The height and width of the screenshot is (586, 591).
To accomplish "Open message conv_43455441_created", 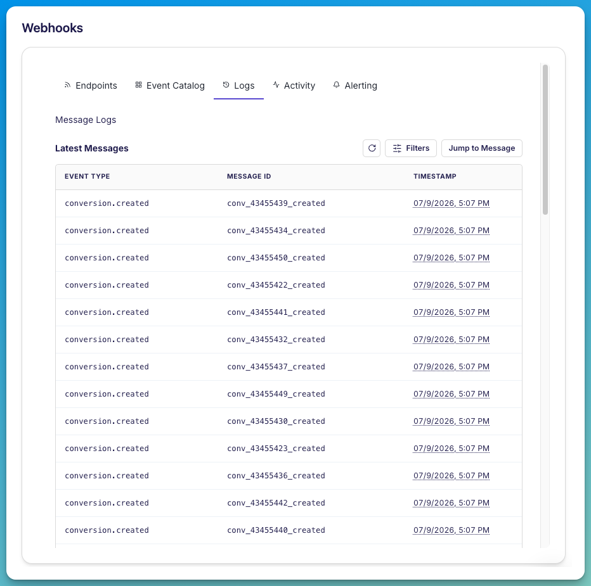I will 276,312.
